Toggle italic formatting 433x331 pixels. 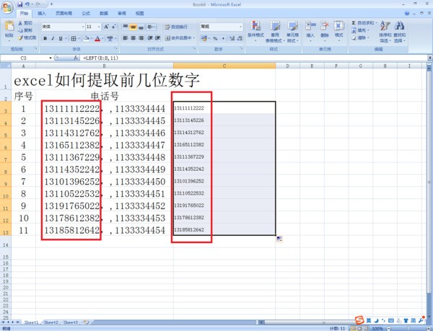coord(53,37)
